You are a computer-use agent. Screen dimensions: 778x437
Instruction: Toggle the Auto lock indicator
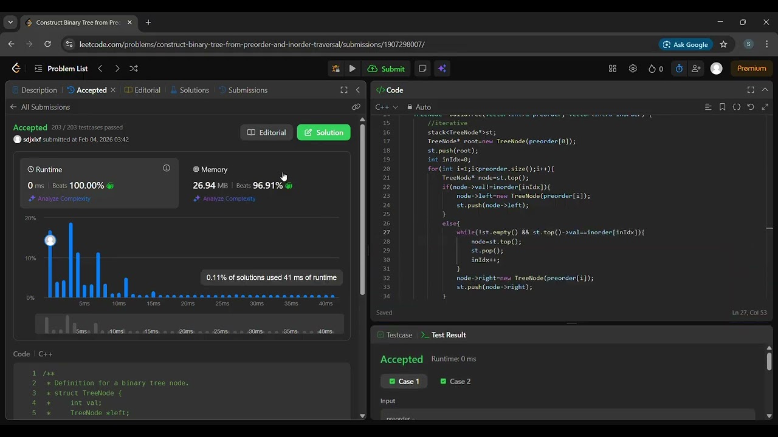[419, 107]
